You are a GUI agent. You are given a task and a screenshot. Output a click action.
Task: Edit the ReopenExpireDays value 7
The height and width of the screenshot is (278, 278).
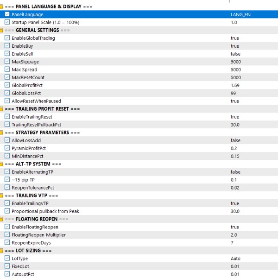(x=232, y=243)
